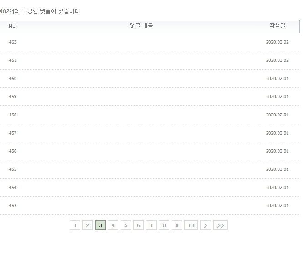Select comment row number 457
303x274 pixels.
[150, 133]
